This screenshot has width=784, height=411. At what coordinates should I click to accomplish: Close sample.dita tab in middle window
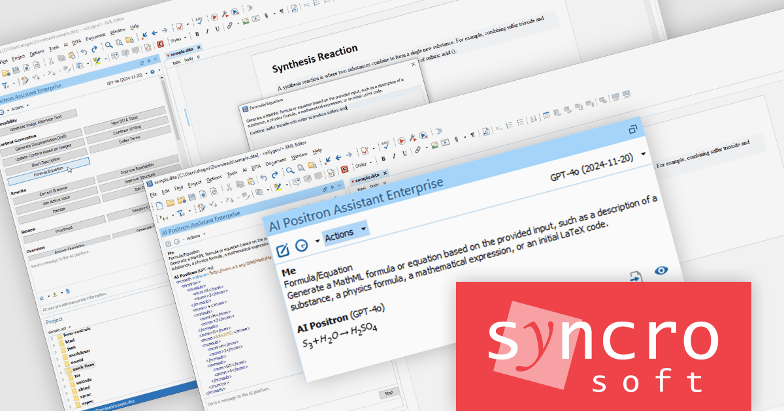(385, 174)
